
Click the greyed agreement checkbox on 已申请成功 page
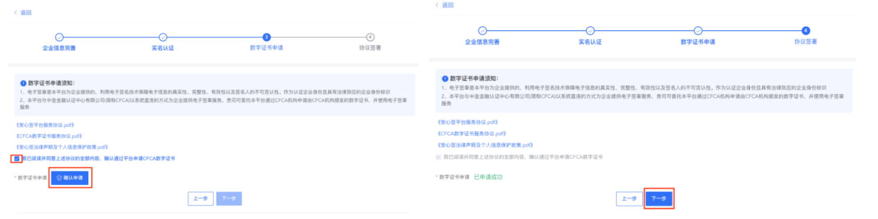click(x=438, y=157)
